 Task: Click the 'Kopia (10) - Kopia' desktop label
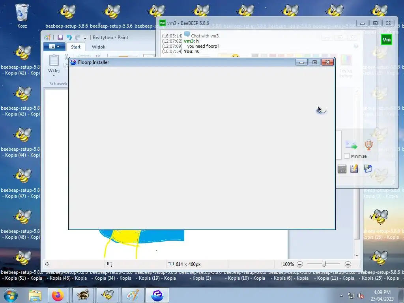pyautogui.click(x=245, y=278)
